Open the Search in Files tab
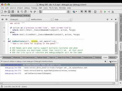Screen dimensions: 122x91 [x=64, y=57]
